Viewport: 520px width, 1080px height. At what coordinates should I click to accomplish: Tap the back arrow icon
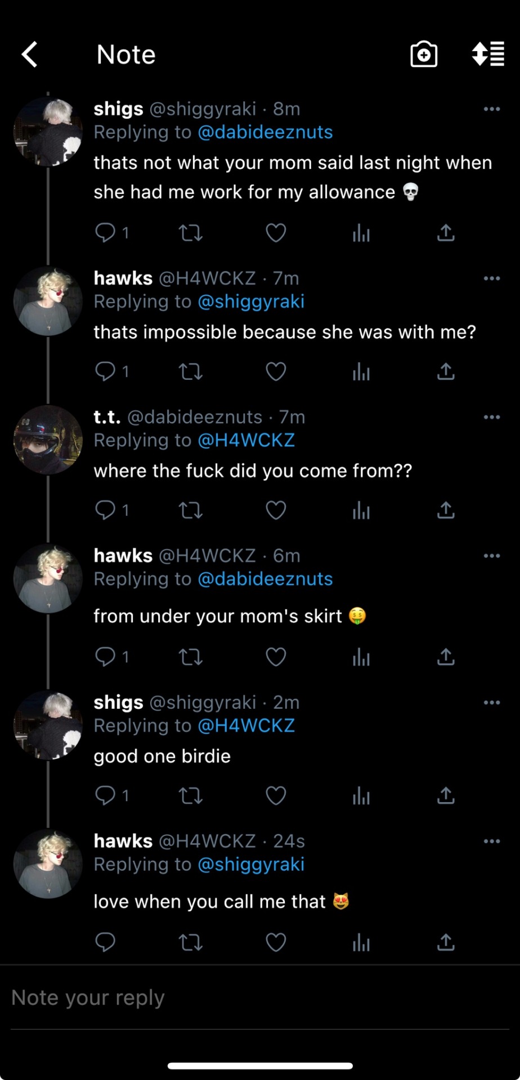30,55
